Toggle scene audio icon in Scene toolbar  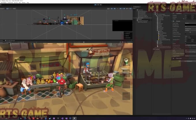click(x=118, y=9)
